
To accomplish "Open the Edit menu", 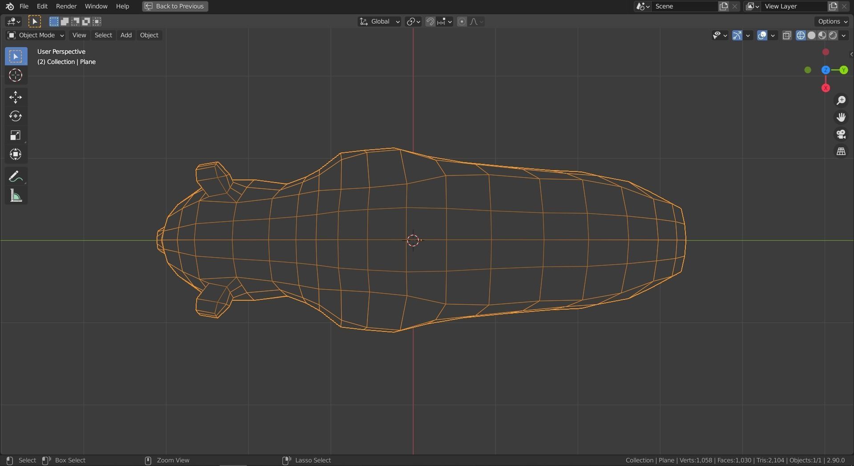I will 42,6.
